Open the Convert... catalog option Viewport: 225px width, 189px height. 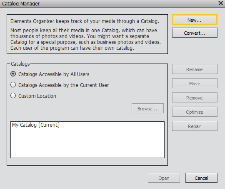(x=195, y=33)
